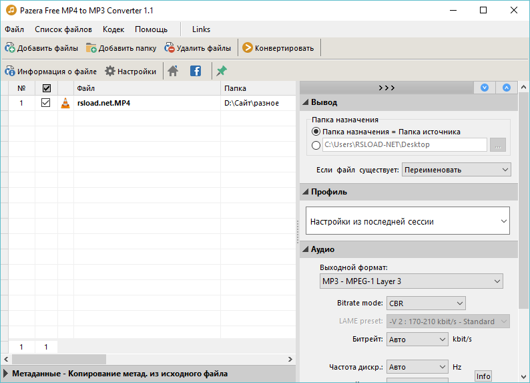Open Settings via the gear icon
The width and height of the screenshot is (530, 383).
[x=110, y=71]
